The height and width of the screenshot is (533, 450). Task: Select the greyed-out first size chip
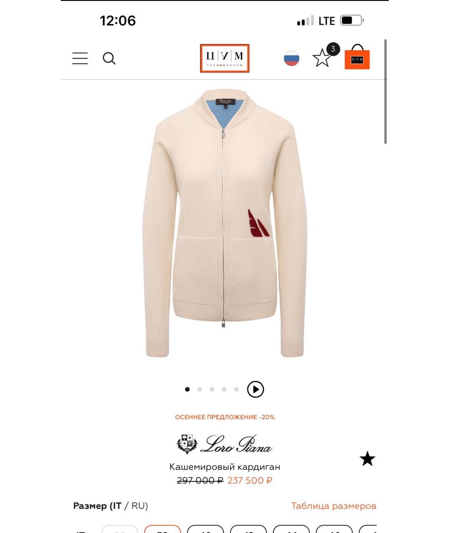[120, 529]
